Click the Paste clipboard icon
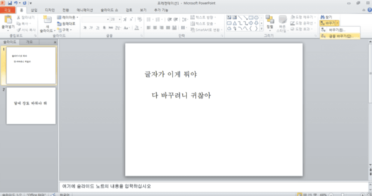This screenshot has width=372, height=196. (x=8, y=19)
